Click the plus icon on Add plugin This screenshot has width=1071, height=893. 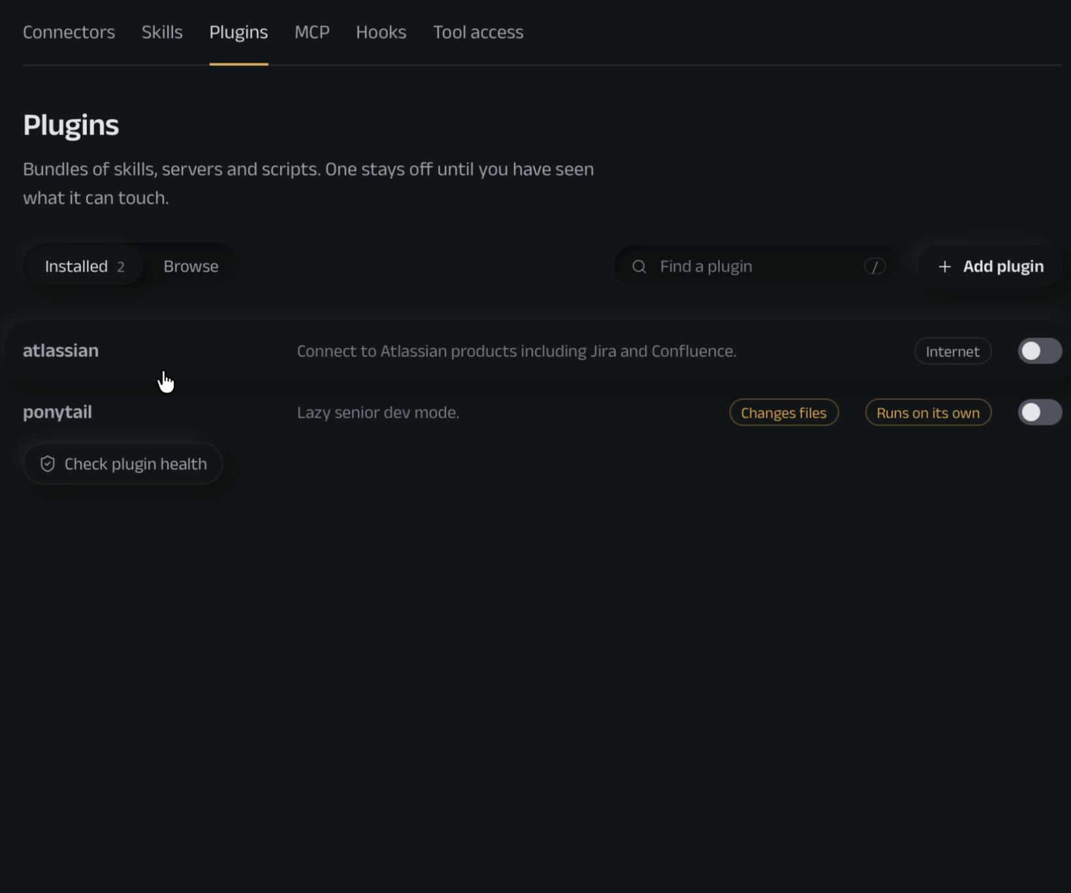pyautogui.click(x=944, y=266)
